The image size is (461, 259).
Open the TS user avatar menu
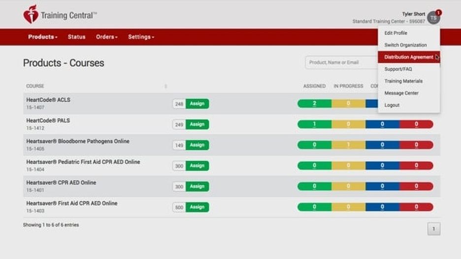pos(433,18)
